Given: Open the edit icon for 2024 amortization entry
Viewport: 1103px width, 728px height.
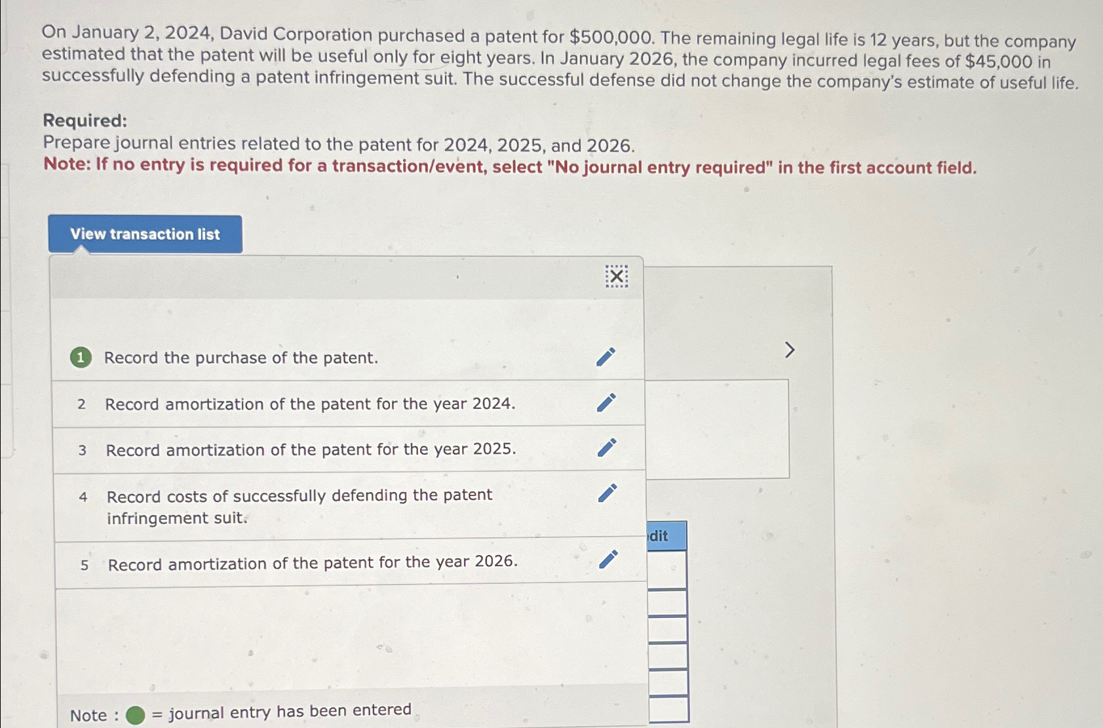Looking at the screenshot, I should tap(606, 403).
